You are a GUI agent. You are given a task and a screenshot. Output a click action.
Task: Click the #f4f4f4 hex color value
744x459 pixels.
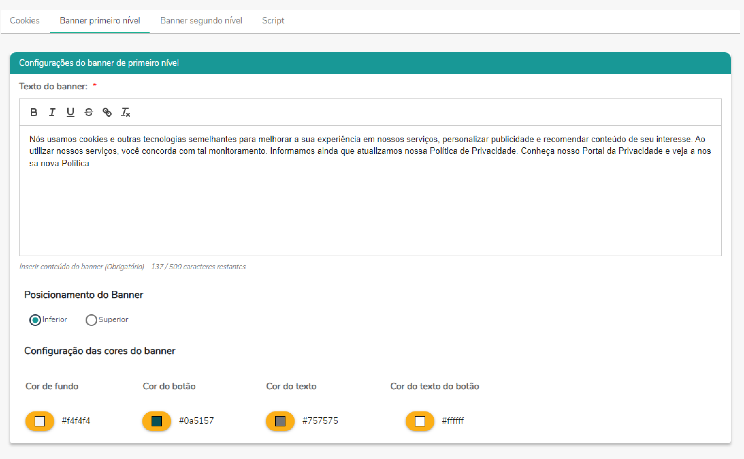76,421
